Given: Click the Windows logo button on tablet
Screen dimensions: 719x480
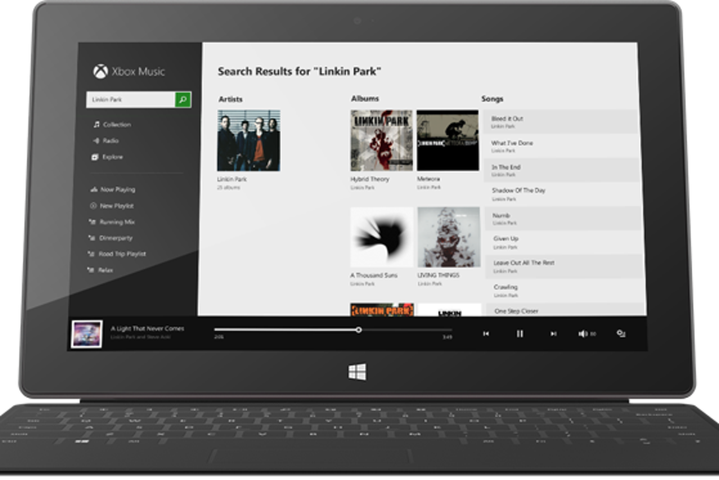Looking at the screenshot, I should [x=357, y=371].
